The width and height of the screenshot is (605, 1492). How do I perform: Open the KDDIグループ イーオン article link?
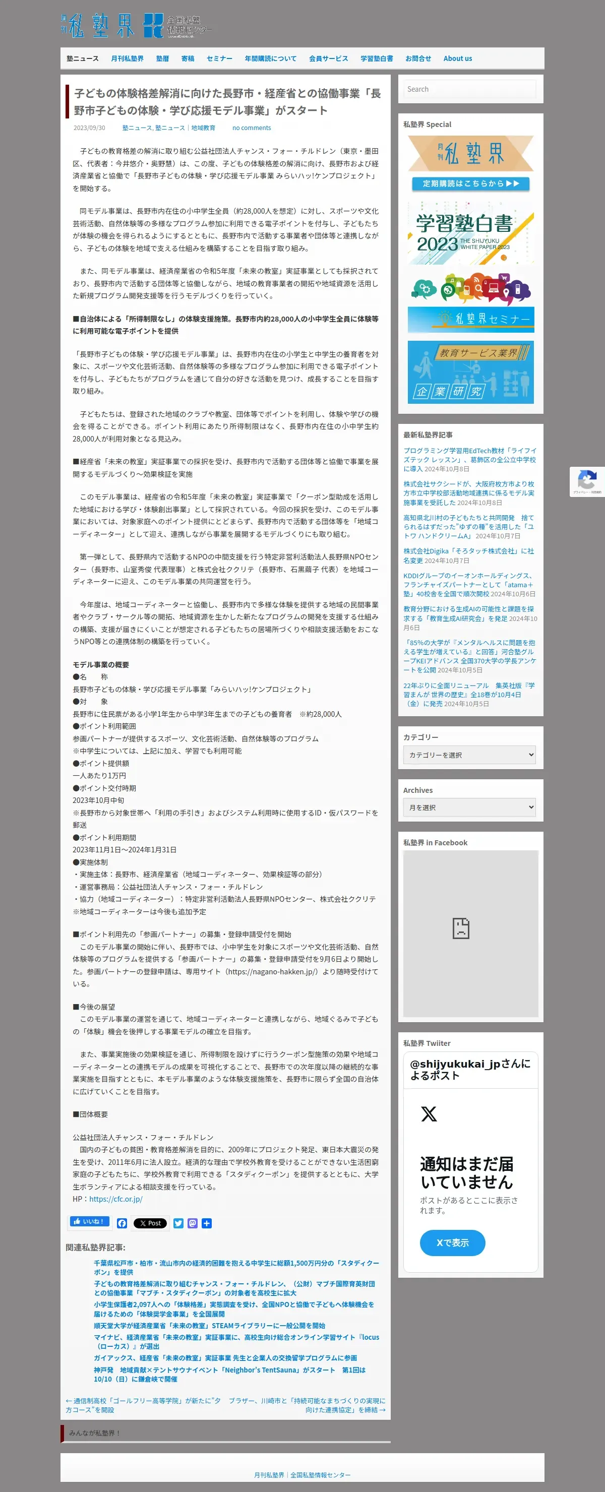tap(469, 584)
